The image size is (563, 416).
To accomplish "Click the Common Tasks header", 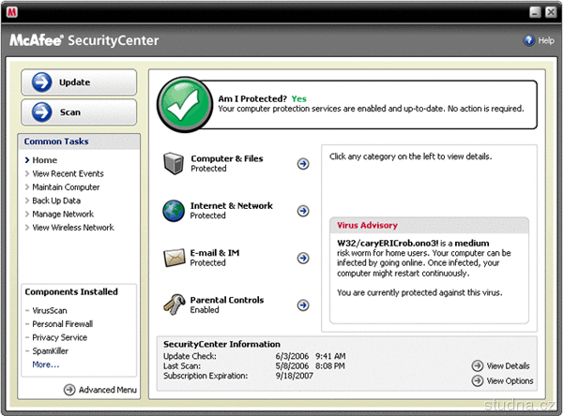I will pyautogui.click(x=56, y=141).
